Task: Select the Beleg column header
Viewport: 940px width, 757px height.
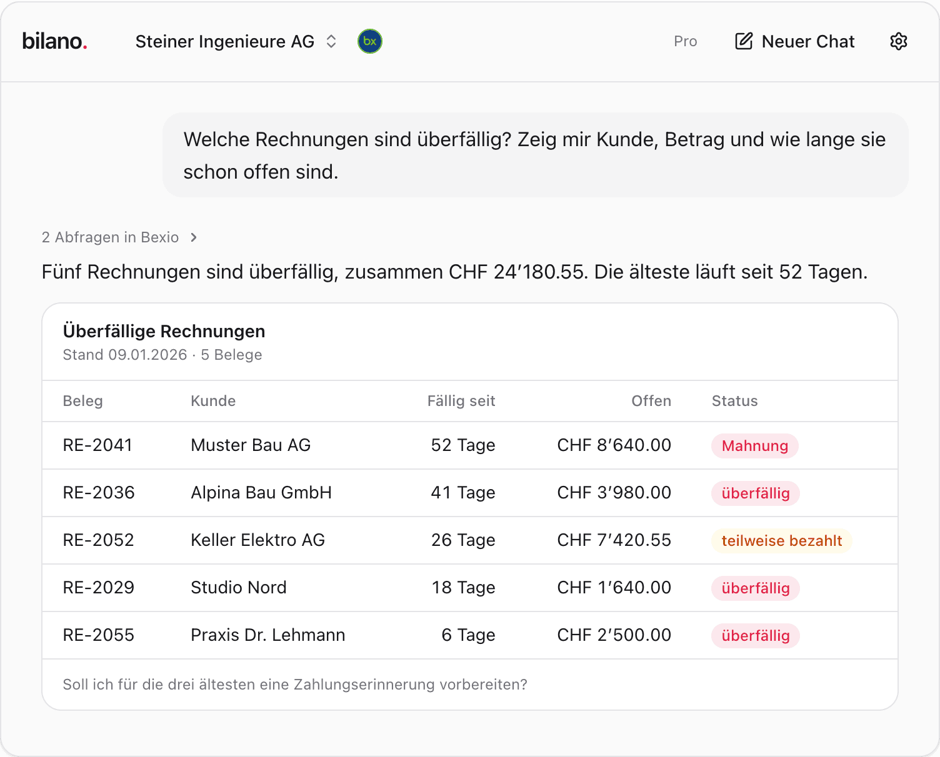Action: coord(82,401)
